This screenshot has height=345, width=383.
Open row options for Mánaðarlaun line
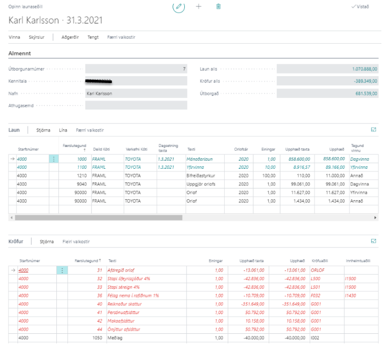(53, 159)
